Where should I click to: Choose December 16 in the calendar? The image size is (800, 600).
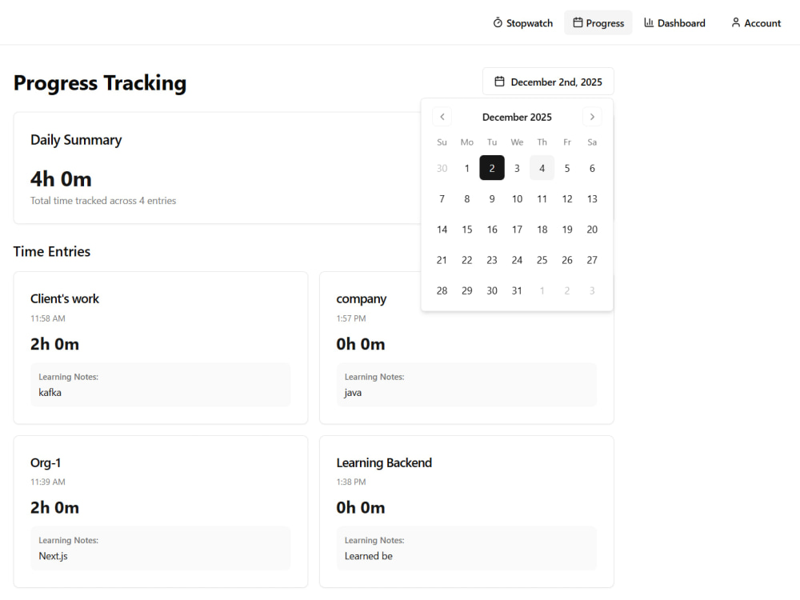pyautogui.click(x=492, y=229)
